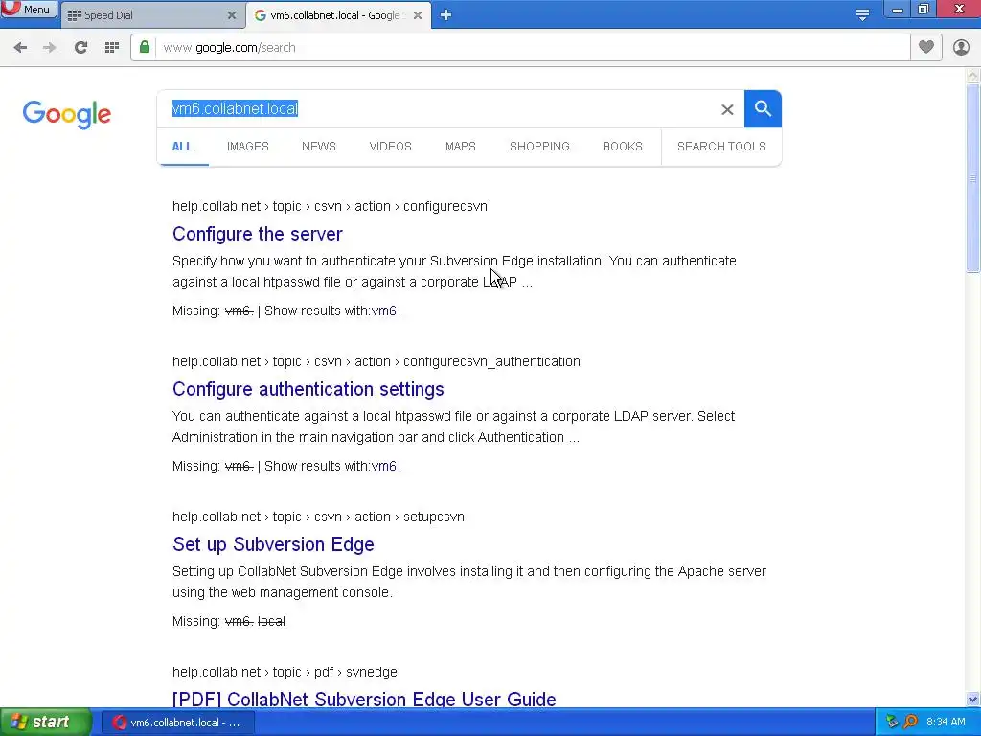Open a new tab with plus button
981x736 pixels.
pos(445,15)
